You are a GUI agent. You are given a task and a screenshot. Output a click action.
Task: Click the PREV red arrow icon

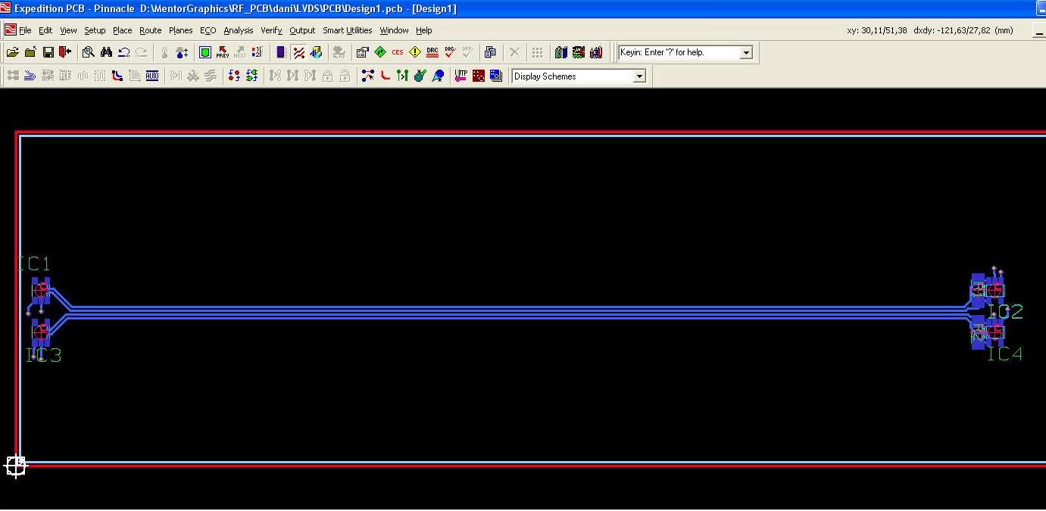click(x=223, y=52)
